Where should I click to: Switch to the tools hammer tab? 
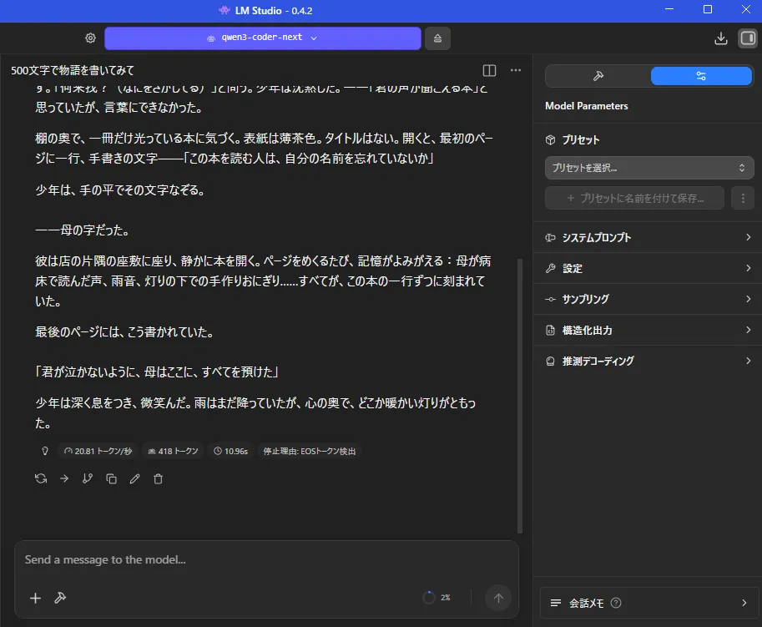point(598,76)
